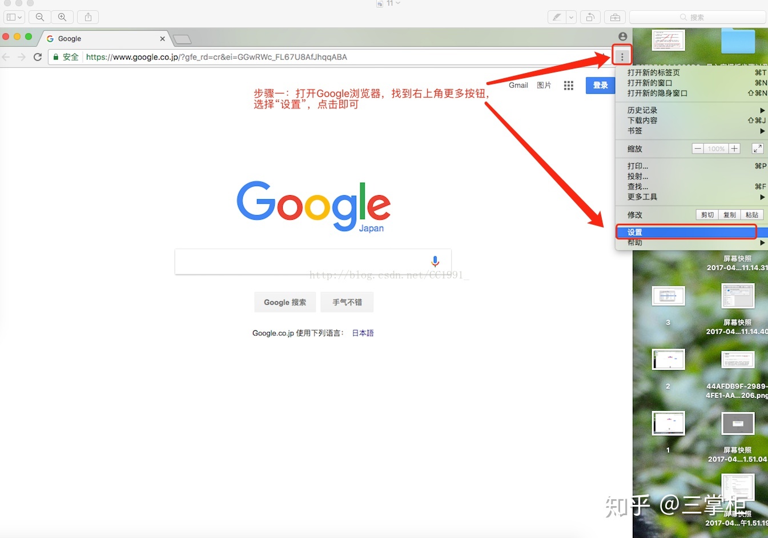Select the highlighted 设置 menu item

(x=692, y=232)
